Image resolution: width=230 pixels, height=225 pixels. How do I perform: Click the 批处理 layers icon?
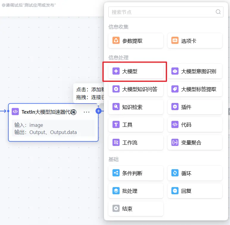116,191
